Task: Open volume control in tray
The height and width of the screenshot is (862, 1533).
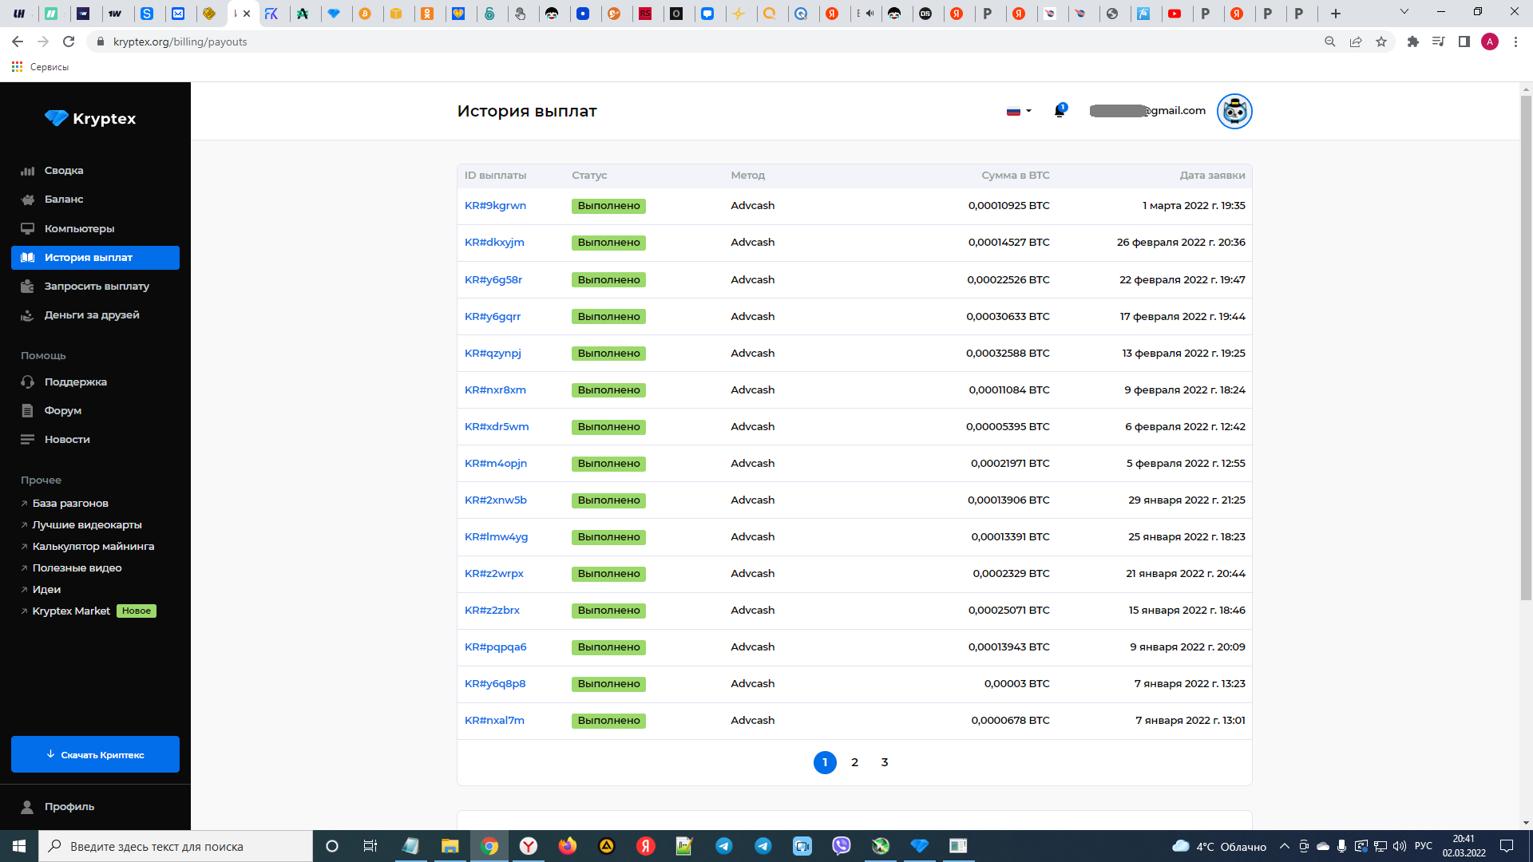Action: (1399, 846)
